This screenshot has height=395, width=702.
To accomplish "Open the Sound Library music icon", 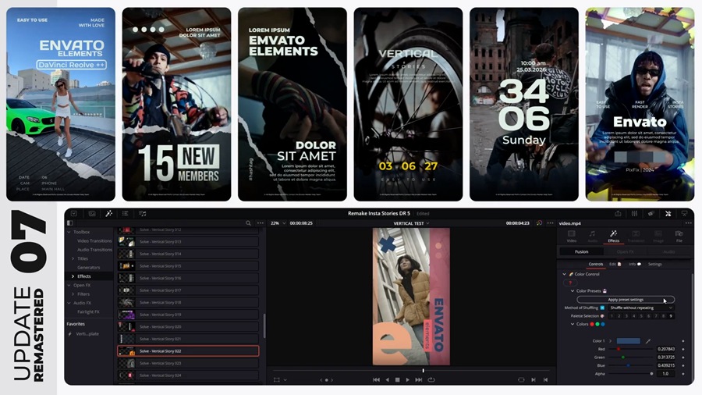I will pos(142,213).
